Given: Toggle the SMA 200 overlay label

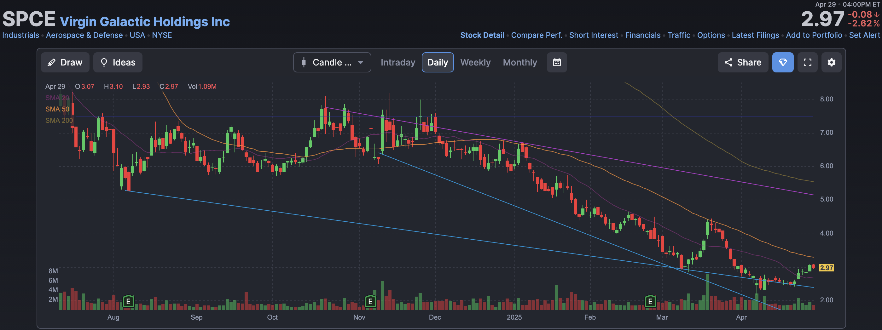Looking at the screenshot, I should coord(59,120).
